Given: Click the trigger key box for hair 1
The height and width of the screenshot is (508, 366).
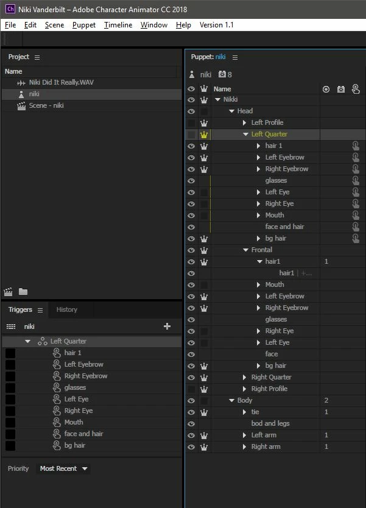Looking at the screenshot, I should pos(10,353).
